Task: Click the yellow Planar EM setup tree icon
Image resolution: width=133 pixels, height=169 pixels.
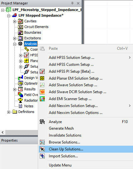Action: 26,61
